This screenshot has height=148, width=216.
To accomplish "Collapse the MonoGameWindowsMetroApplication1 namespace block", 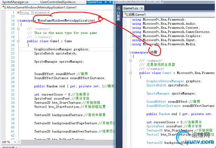I will (x=18, y=21).
